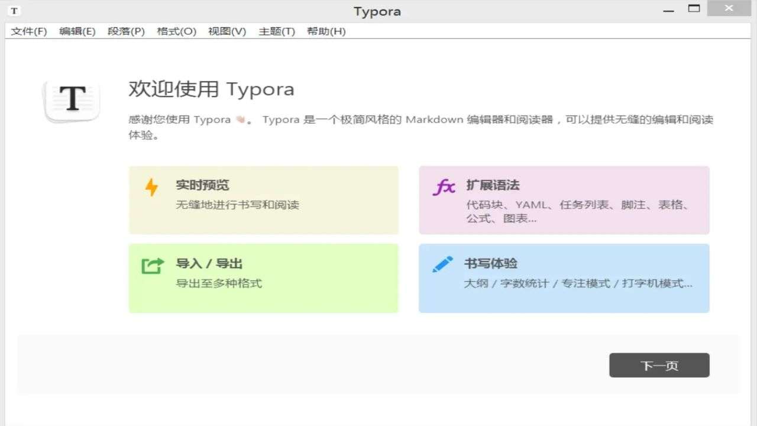Open the 帮助 menu

[325, 31]
